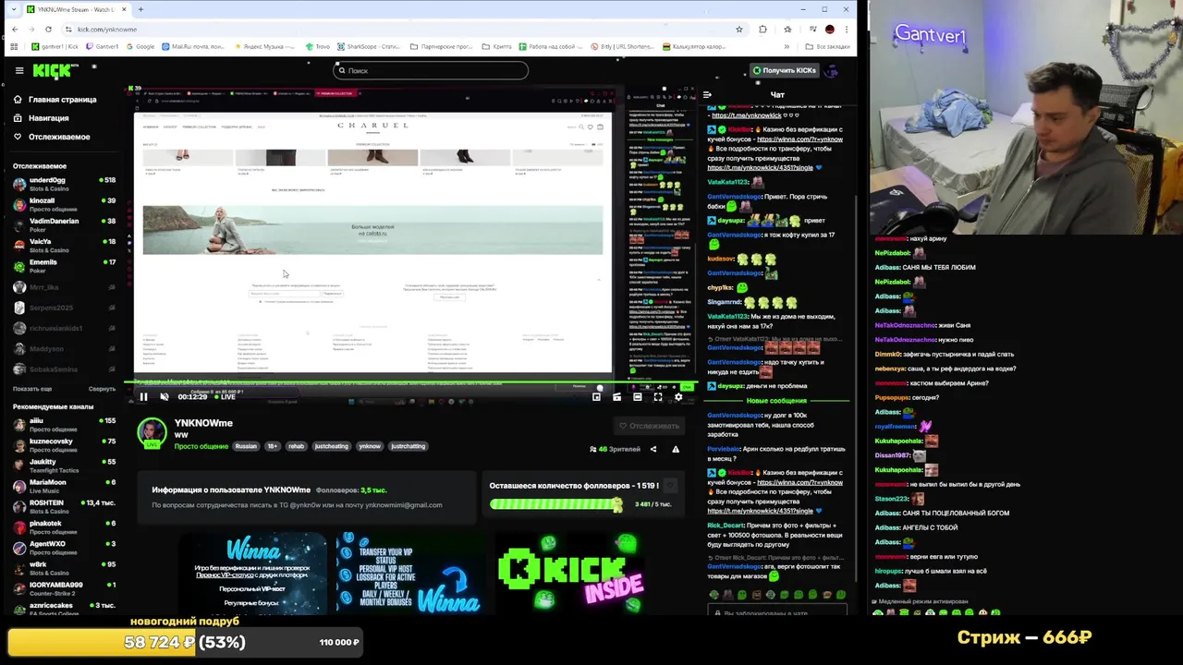Click the stream seek bar
The height and width of the screenshot is (665, 1183).
point(411,382)
